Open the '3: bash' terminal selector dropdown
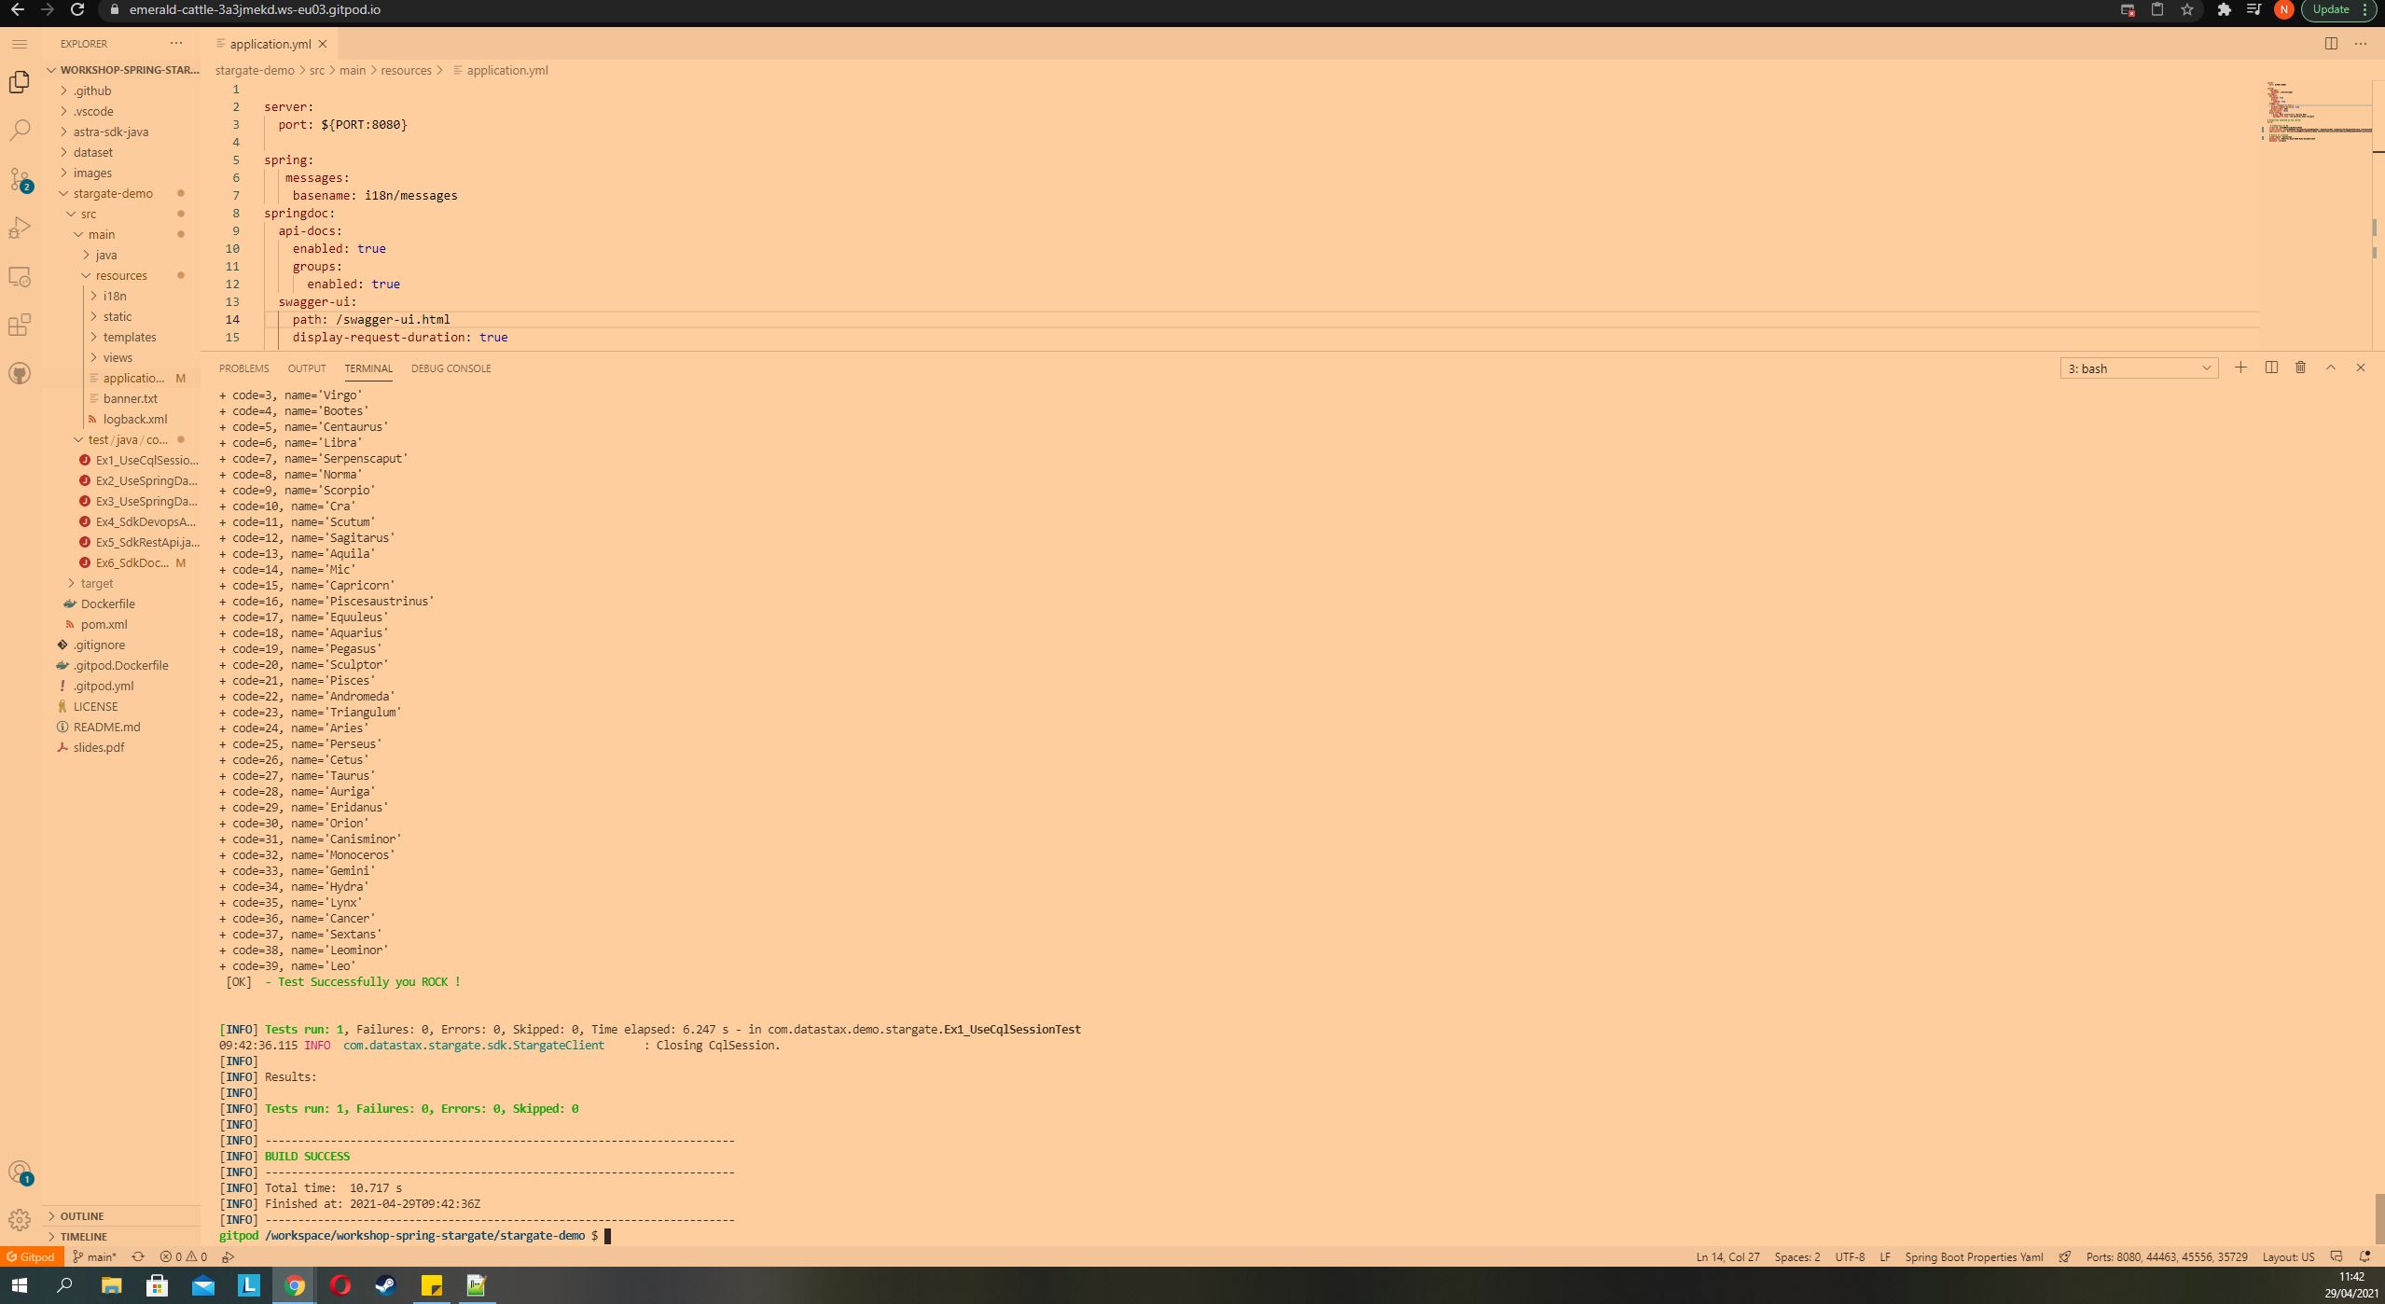This screenshot has width=2385, height=1304. click(2137, 368)
